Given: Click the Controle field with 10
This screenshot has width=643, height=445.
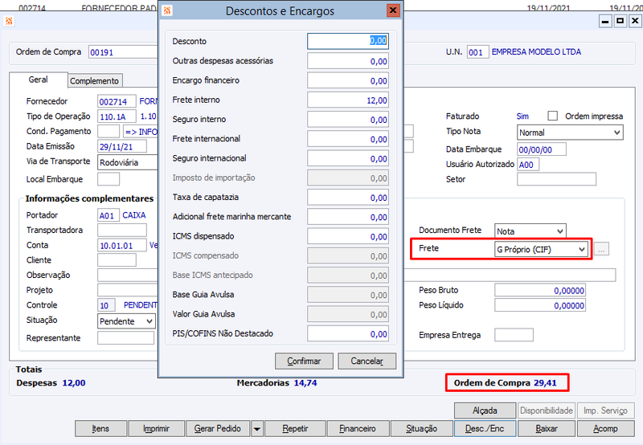Looking at the screenshot, I should coord(107,305).
